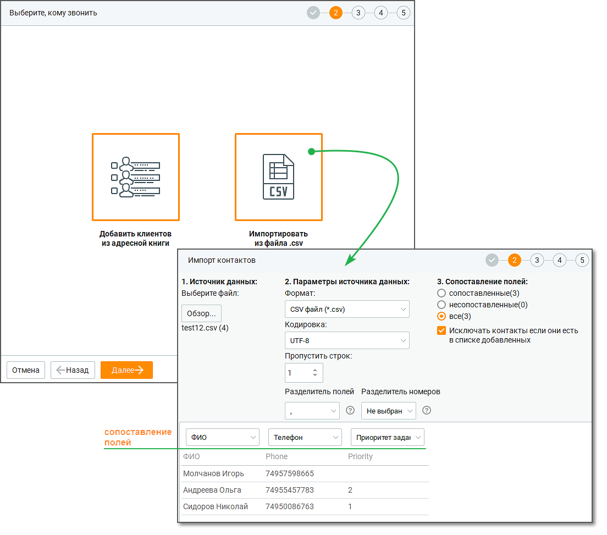
Task: Click the address book clients tile icon
Action: click(x=135, y=177)
